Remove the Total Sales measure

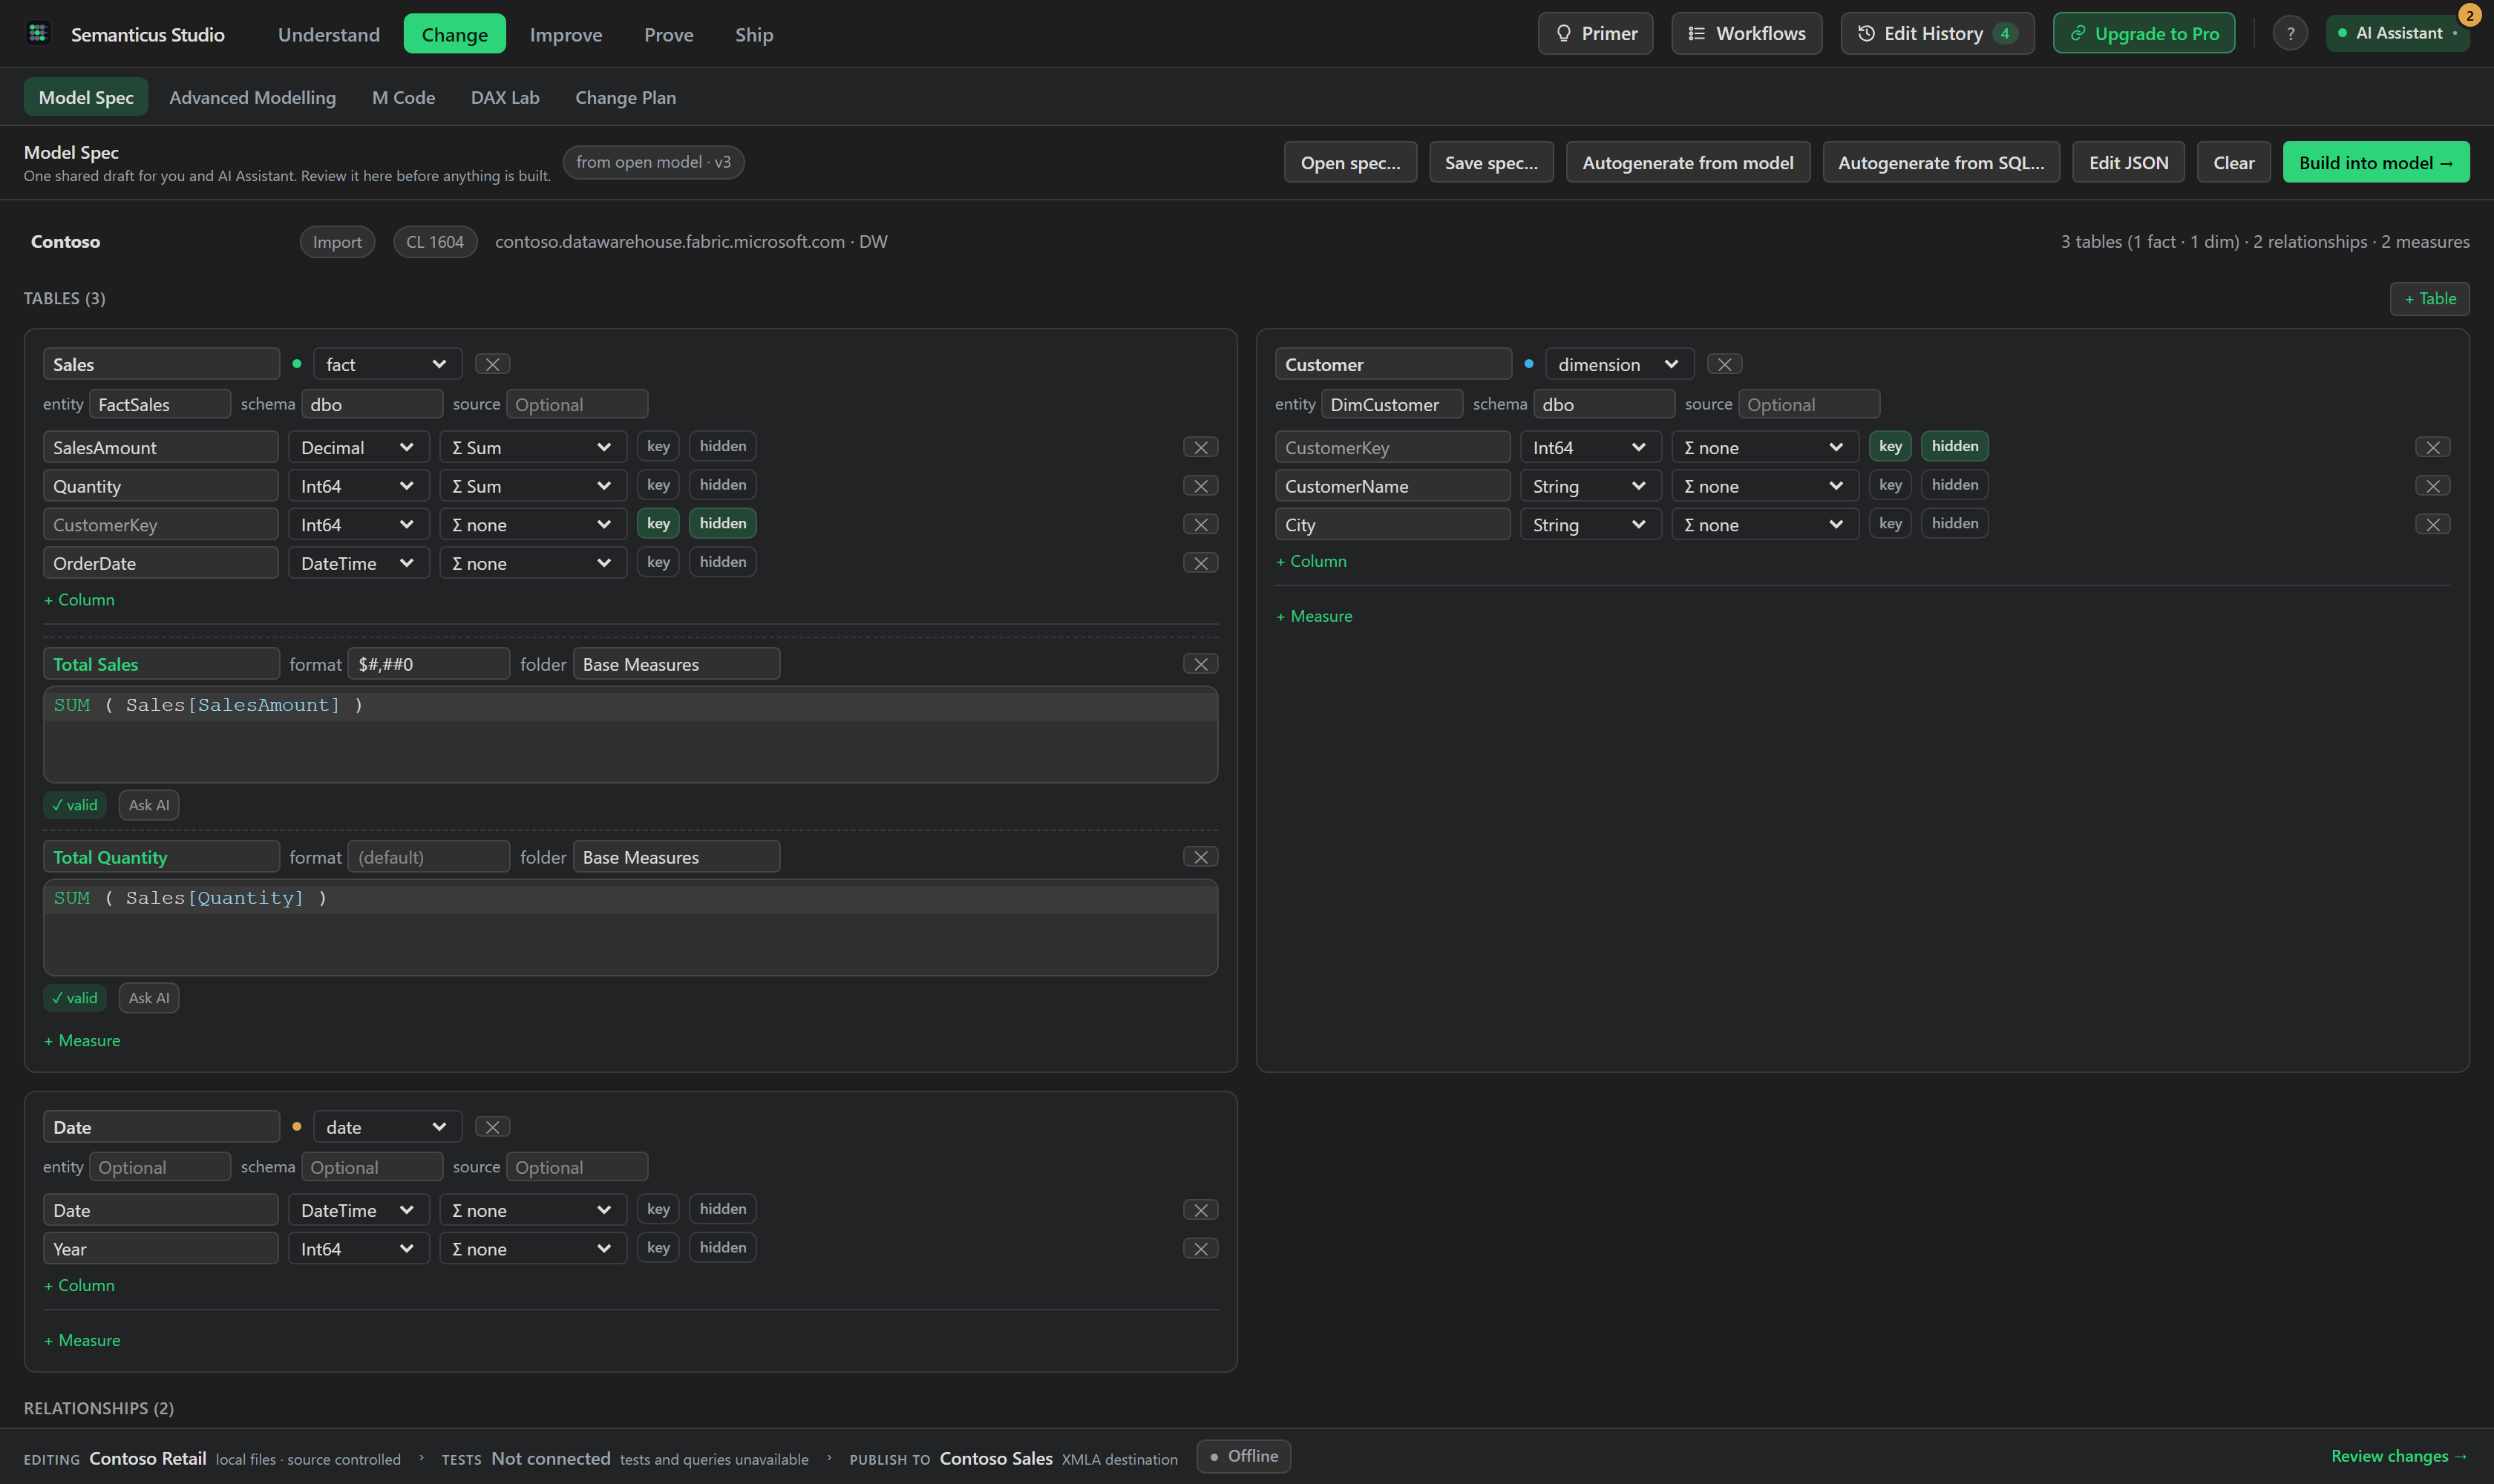click(1200, 664)
